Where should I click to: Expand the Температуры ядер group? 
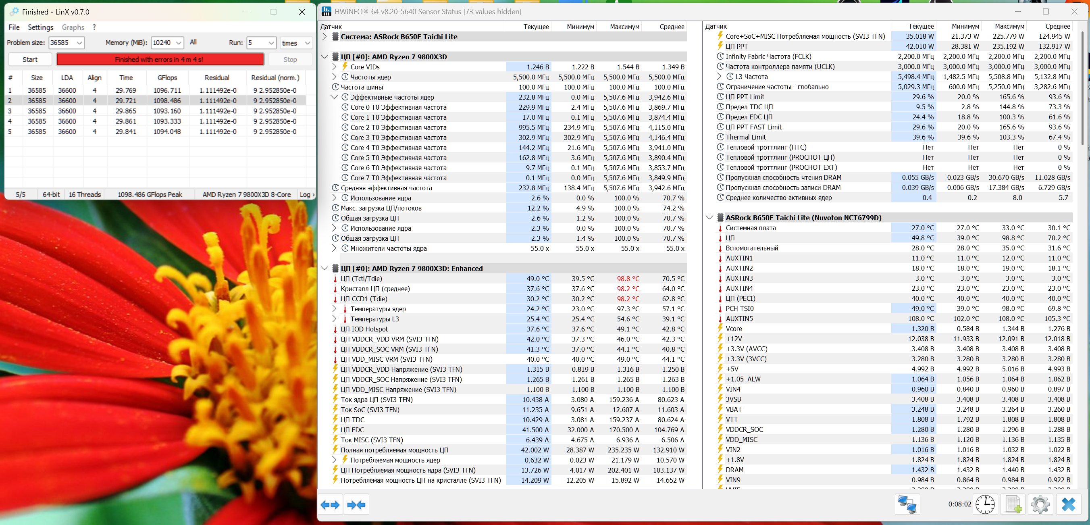(334, 308)
